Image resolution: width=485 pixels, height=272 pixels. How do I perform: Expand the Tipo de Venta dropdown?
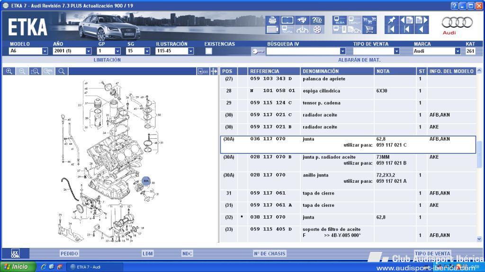pos(396,51)
